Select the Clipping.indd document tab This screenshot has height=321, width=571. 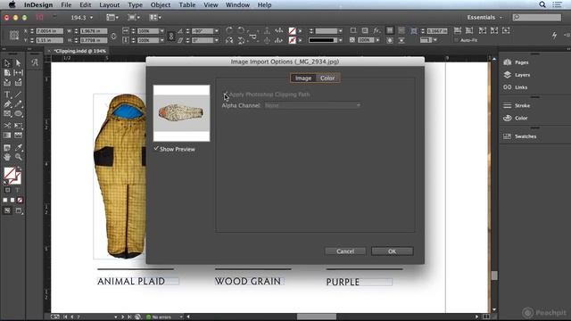(x=79, y=51)
